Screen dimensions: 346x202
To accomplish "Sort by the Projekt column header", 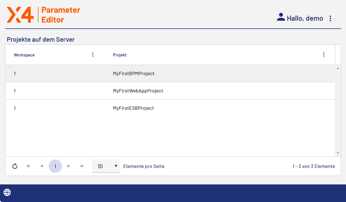I will (x=120, y=55).
